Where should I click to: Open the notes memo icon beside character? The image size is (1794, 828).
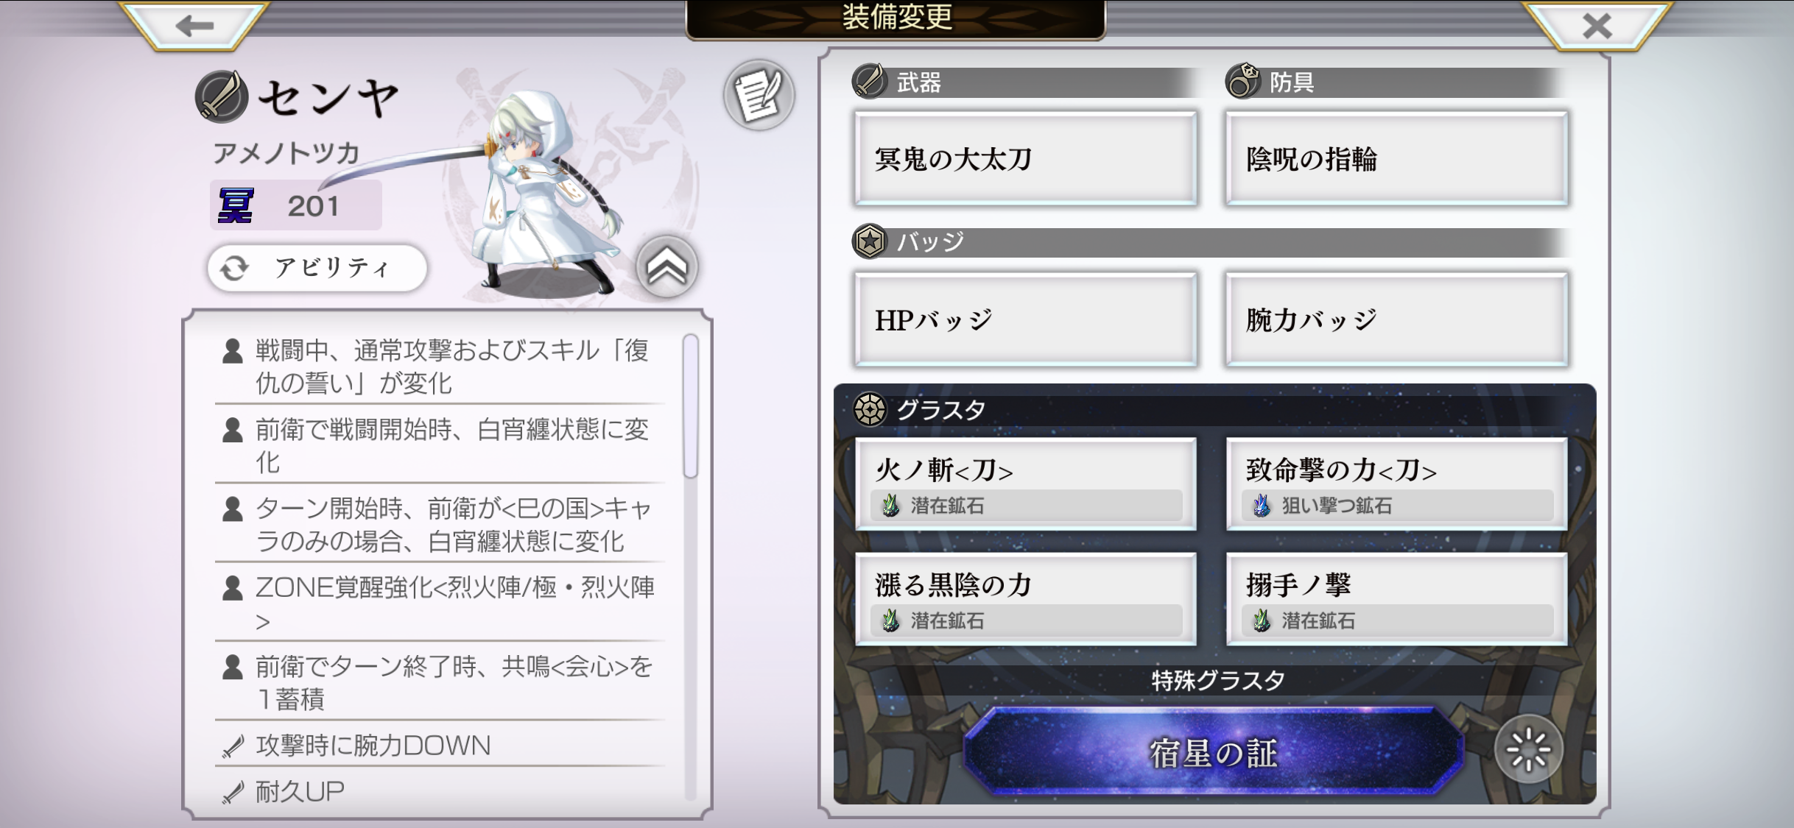click(759, 95)
